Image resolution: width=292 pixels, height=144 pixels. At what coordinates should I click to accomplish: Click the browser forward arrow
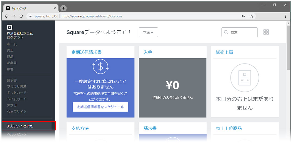tap(14, 16)
